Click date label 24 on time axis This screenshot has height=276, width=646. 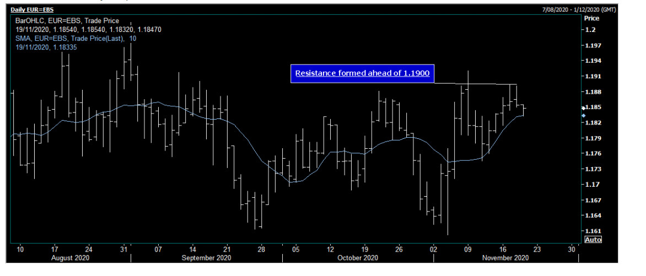point(89,249)
